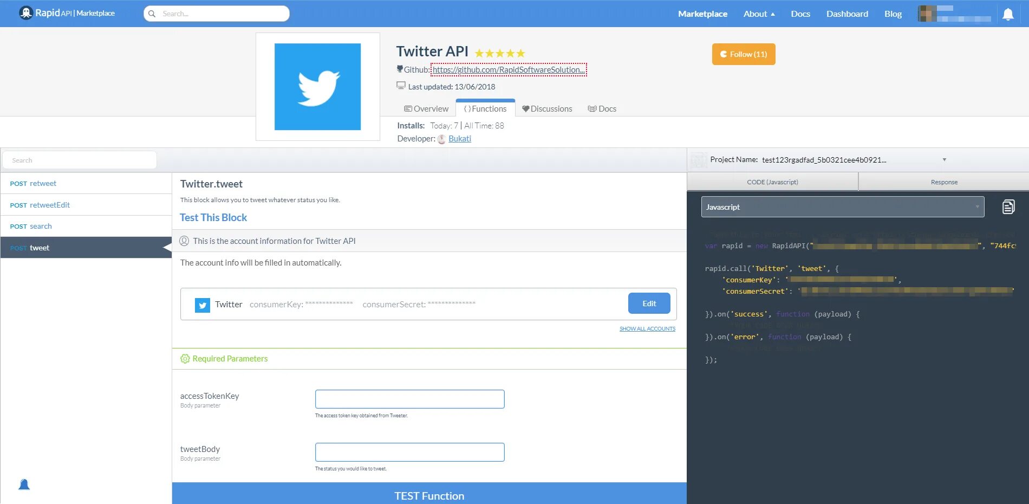Screen dimensions: 1029x504
Task: Focus the functions Search box
Action: pyautogui.click(x=80, y=160)
